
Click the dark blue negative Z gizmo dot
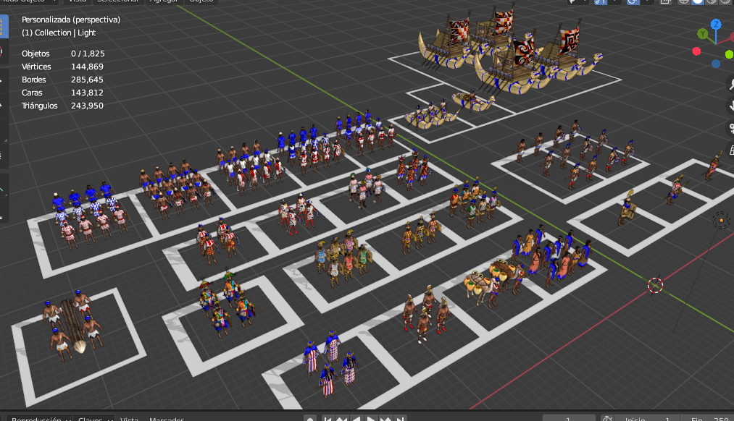(716, 64)
